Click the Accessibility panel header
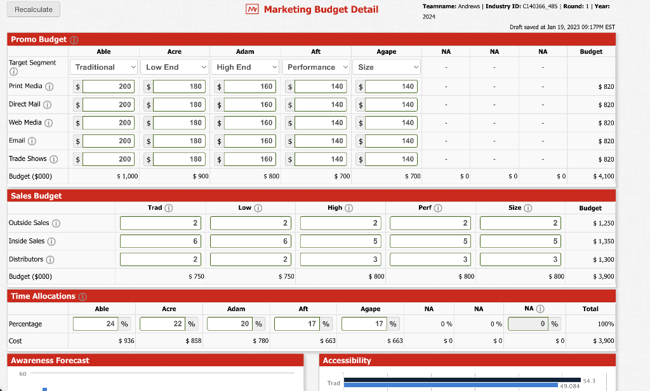 coord(468,361)
